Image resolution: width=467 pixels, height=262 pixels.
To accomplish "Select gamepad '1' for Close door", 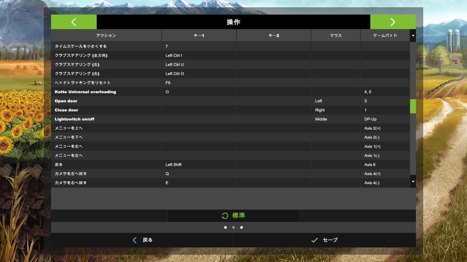I will coord(385,110).
